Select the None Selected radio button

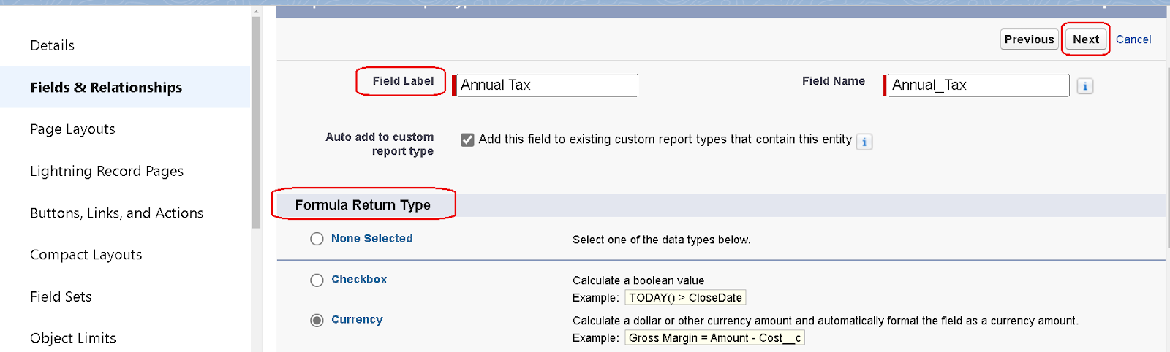(x=317, y=239)
